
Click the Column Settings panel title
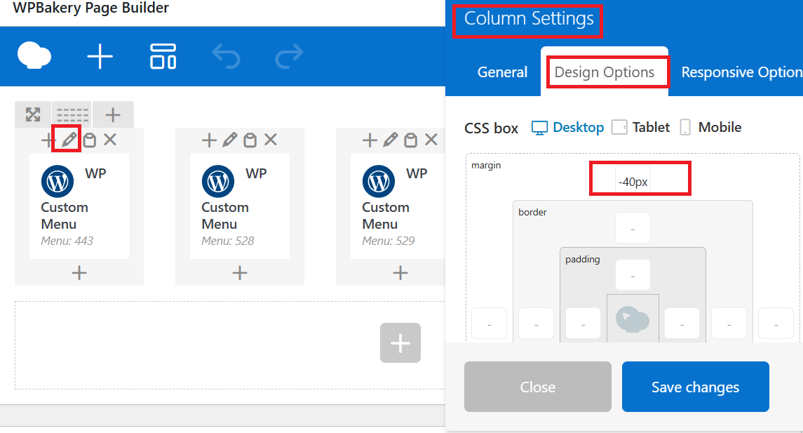pyautogui.click(x=529, y=19)
